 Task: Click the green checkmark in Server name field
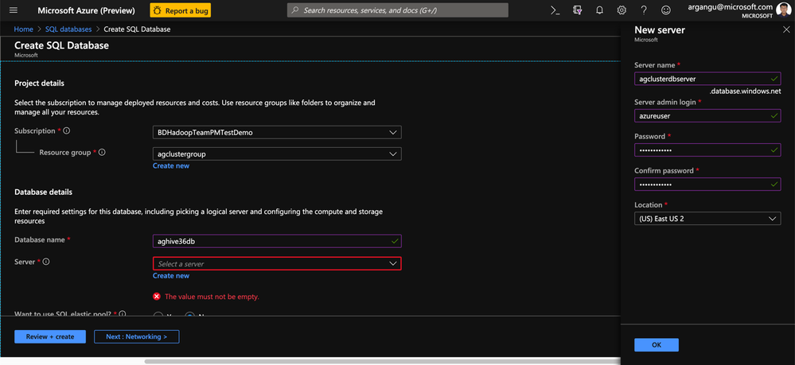[774, 79]
